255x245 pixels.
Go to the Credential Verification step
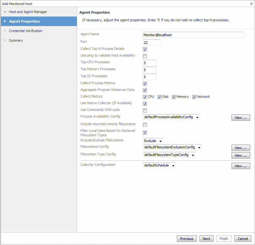(x=25, y=31)
